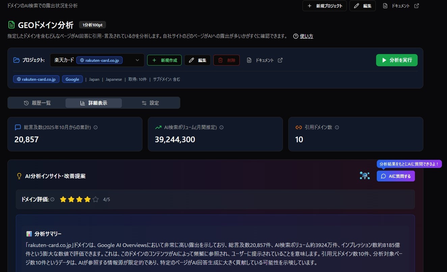Click the dropdown chevron in project selector
This screenshot has height=272, width=447.
coord(137,60)
